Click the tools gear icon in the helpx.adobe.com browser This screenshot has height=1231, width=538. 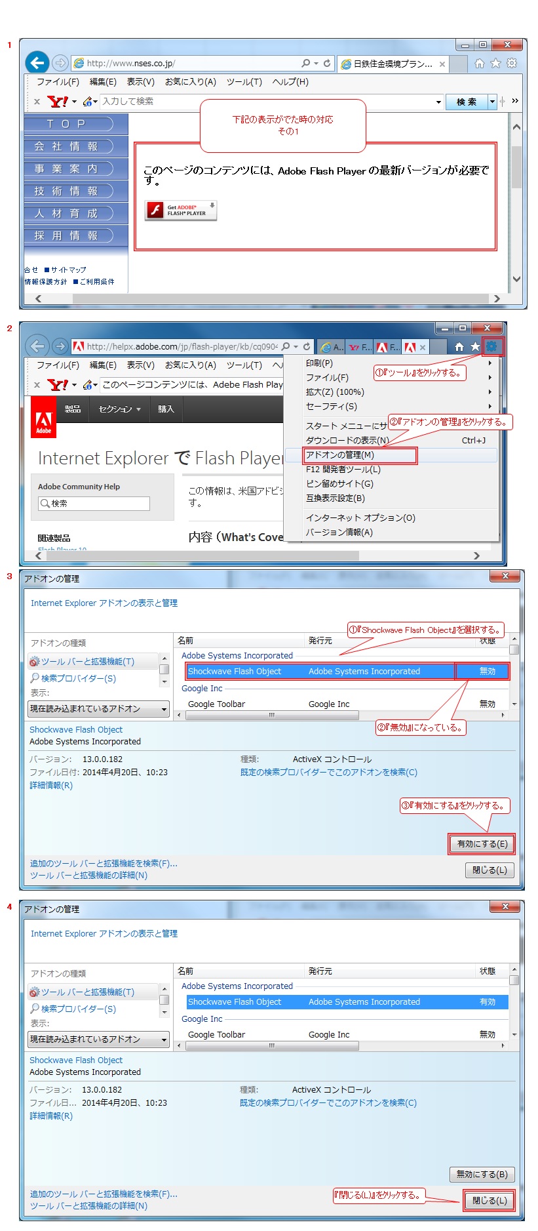pyautogui.click(x=492, y=346)
